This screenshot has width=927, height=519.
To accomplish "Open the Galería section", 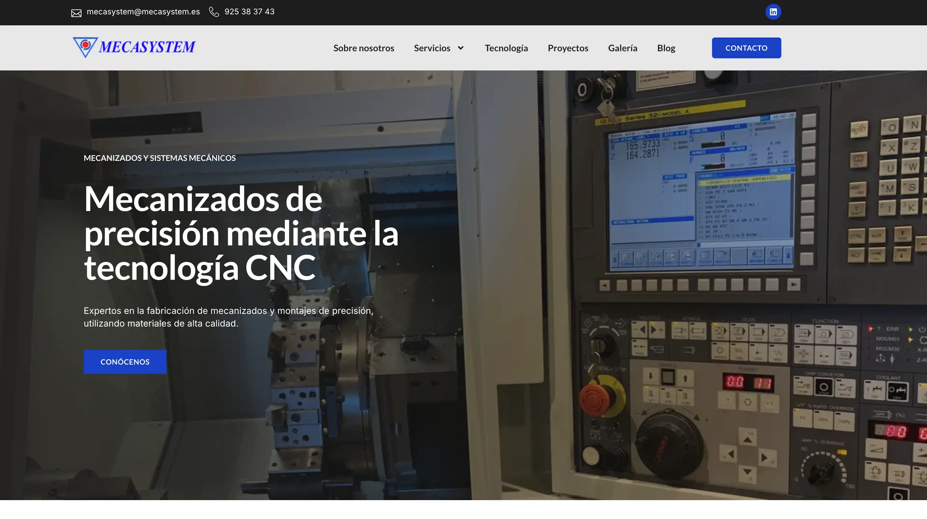I will 622,48.
